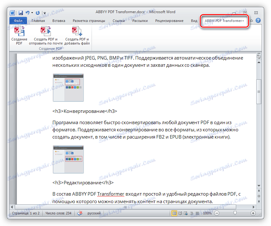Open Word Help via question mark icon

click(x=258, y=21)
